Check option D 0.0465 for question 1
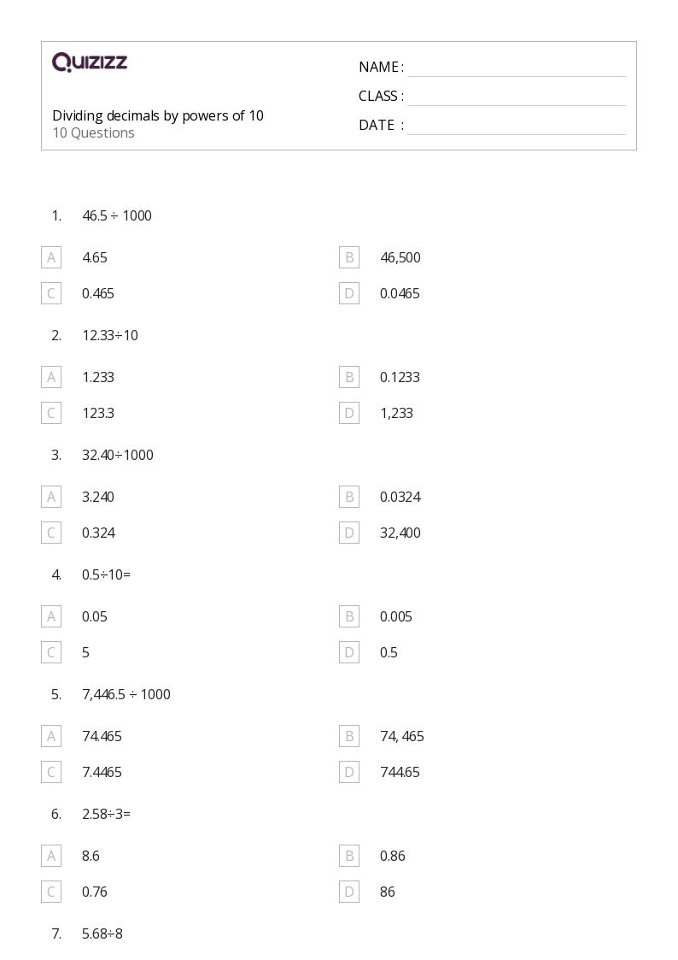Viewport: 678px width, 960px height. point(349,293)
